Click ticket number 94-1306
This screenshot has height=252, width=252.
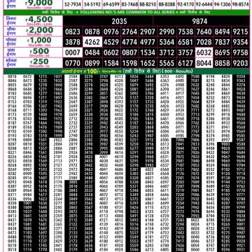click(223, 4)
